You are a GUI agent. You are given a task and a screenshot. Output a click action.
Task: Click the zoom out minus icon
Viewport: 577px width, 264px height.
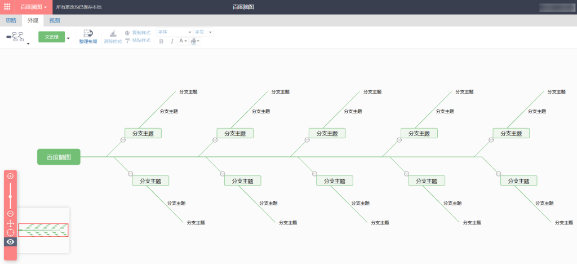[10, 214]
